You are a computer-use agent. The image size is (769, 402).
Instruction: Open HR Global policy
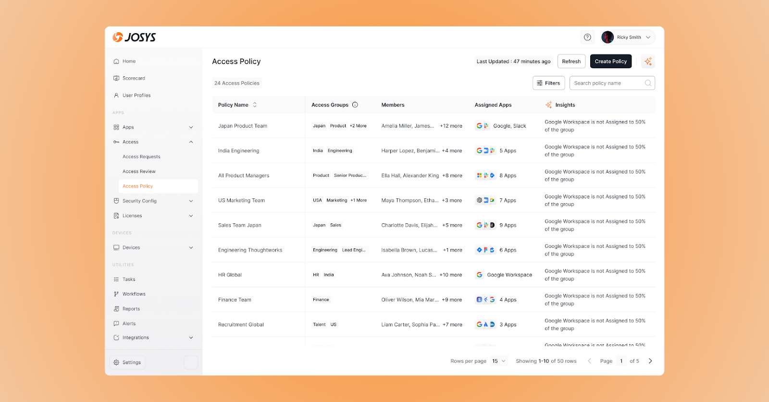(x=230, y=275)
